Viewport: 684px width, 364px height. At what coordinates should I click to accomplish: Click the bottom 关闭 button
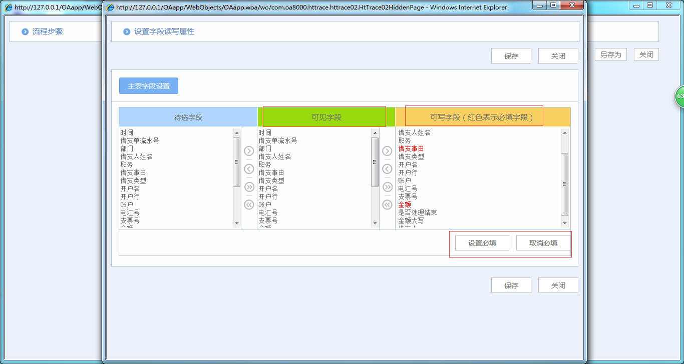[558, 285]
